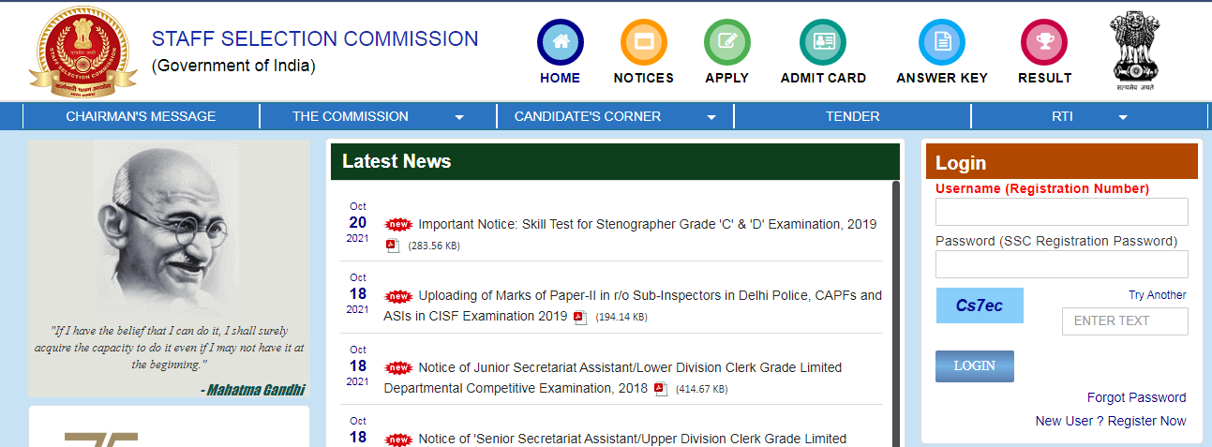
Task: Expand Candidate's Corner dropdown arrow
Action: tap(711, 117)
